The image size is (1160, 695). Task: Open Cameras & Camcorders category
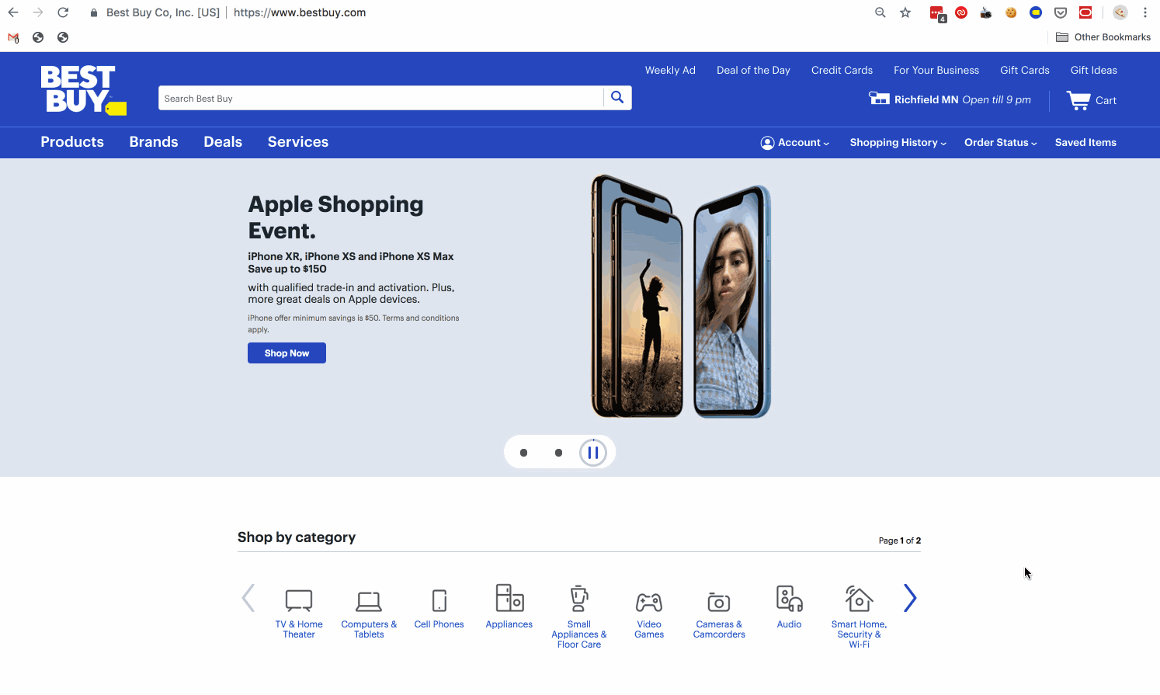(719, 614)
